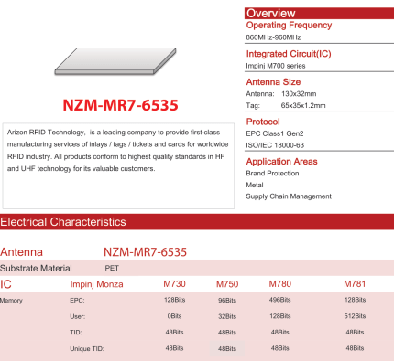Viewport: 394px width, 361px height.
Task: Select the 860MHz-960MHz frequency value
Action: pos(273,37)
